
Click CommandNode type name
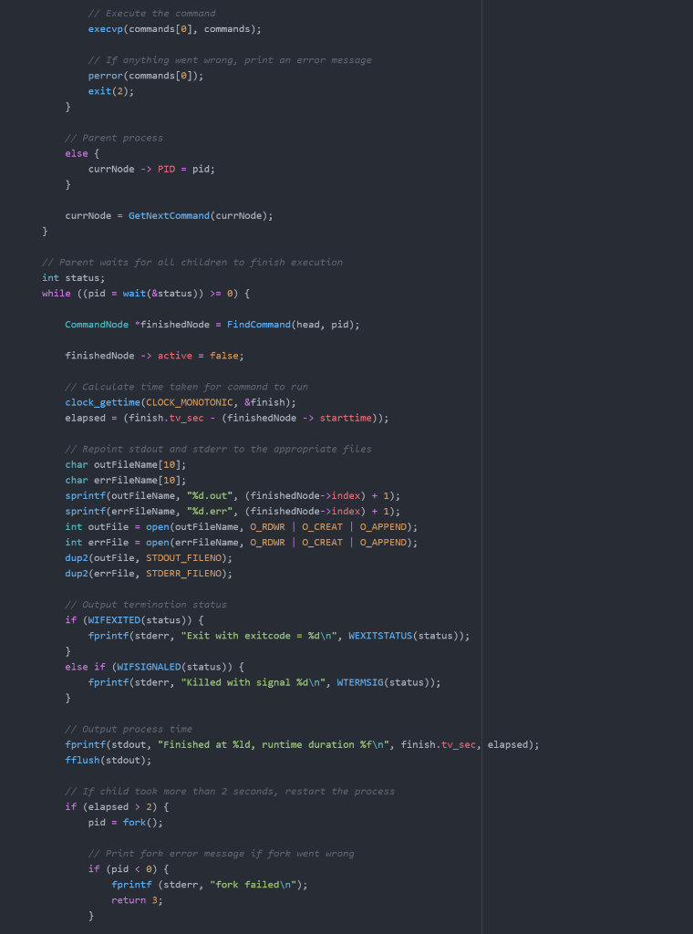pos(97,324)
